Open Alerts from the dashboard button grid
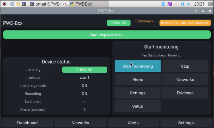The height and width of the screenshot is (128, 214). click(138, 79)
